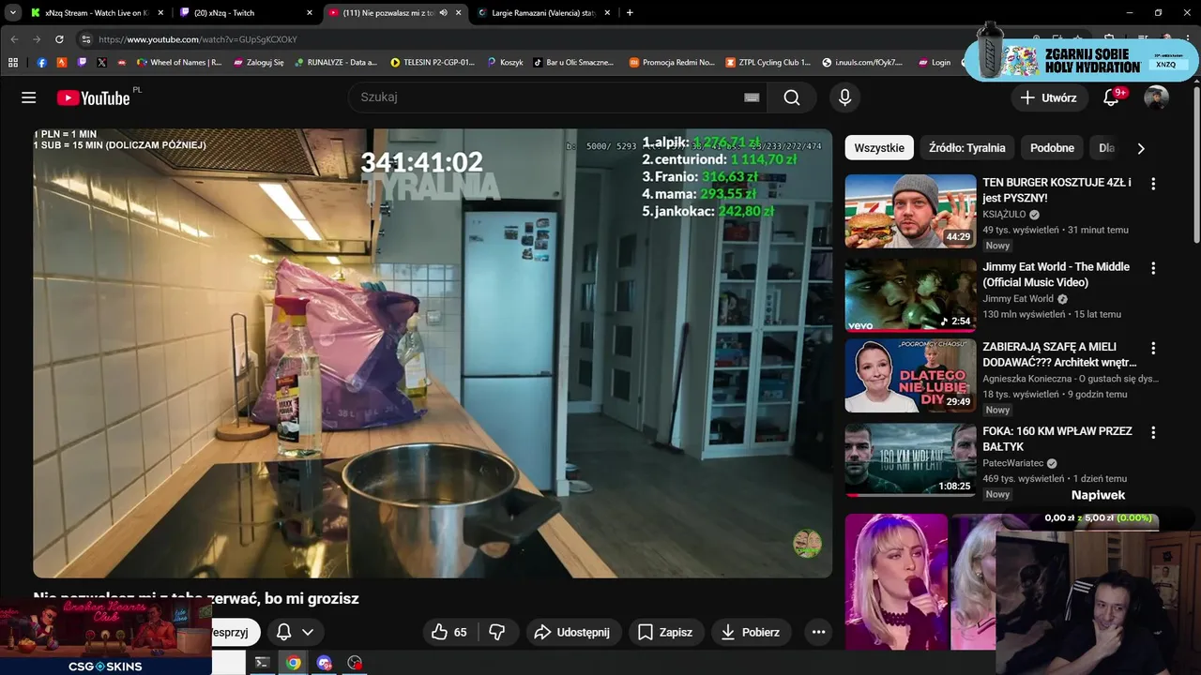Open options for ZABIERAJĄ SZAFĘ video

[x=1153, y=348]
